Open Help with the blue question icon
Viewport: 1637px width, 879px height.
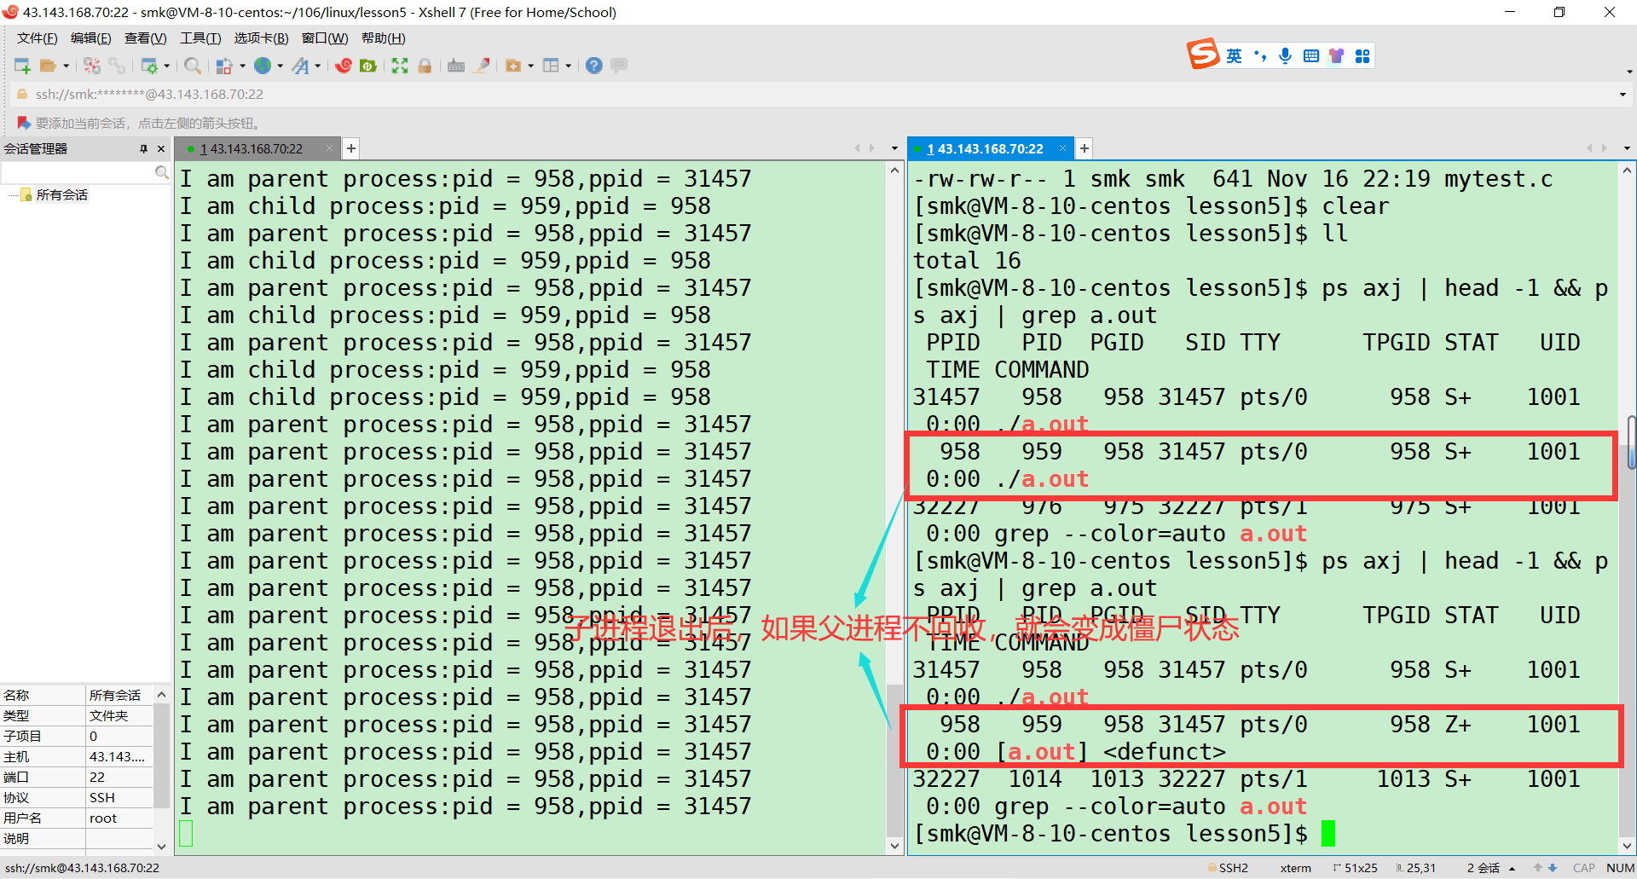click(x=594, y=66)
